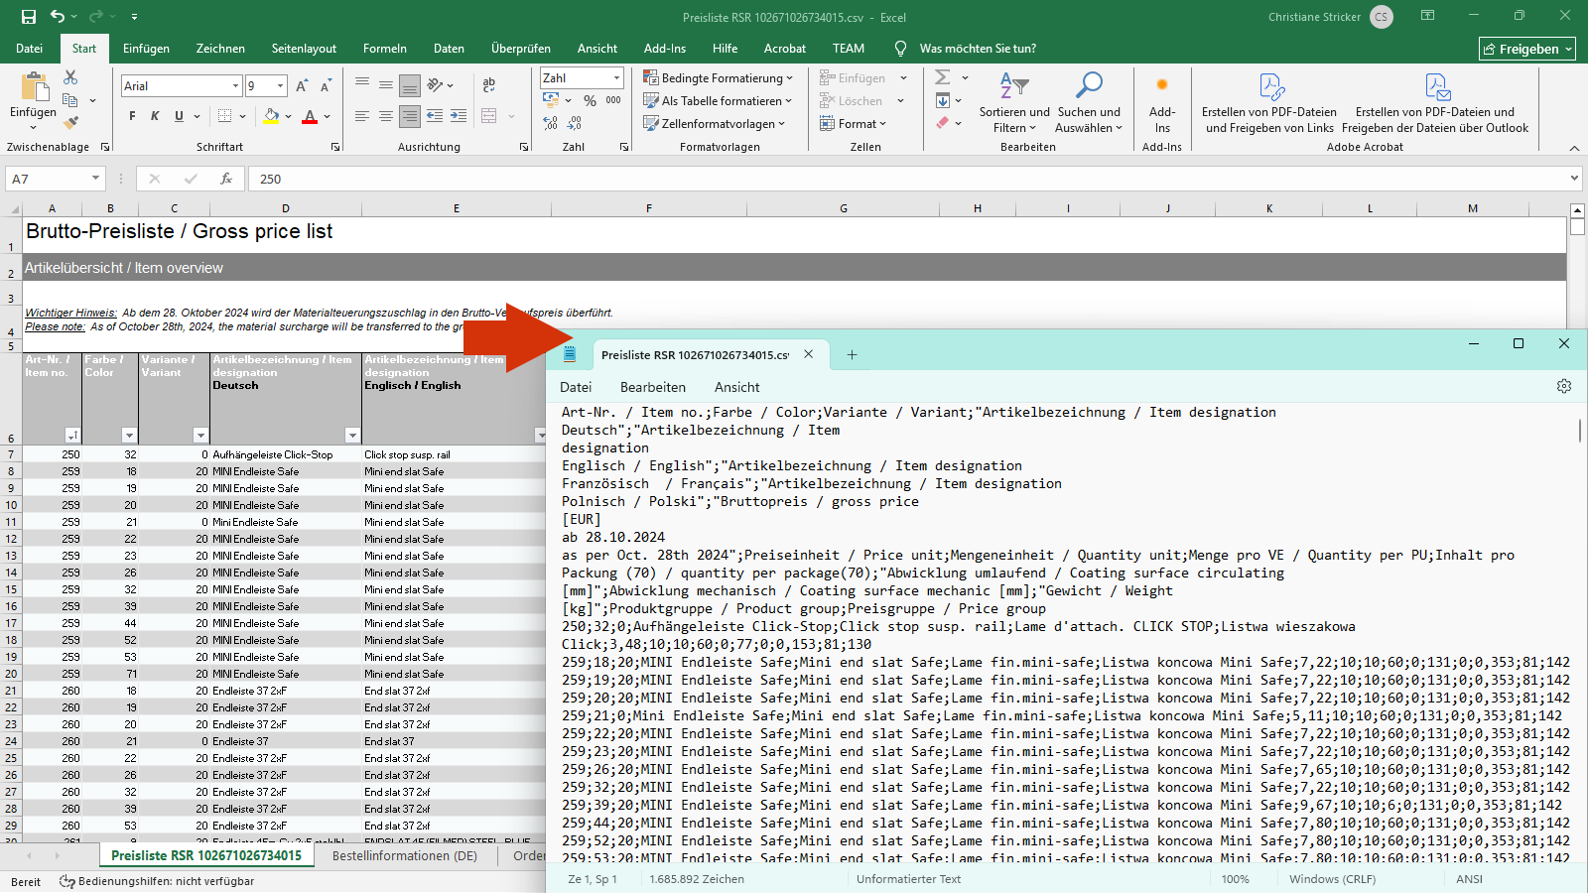Select the Format Painter brush icon
This screenshot has height=893, width=1588.
[70, 123]
